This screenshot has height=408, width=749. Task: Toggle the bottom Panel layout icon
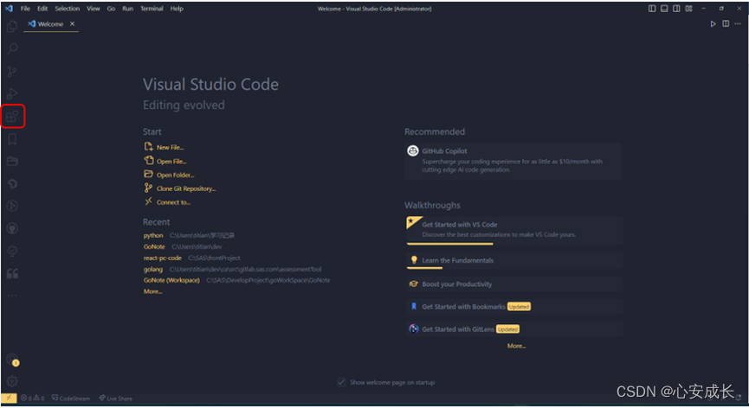pos(664,9)
